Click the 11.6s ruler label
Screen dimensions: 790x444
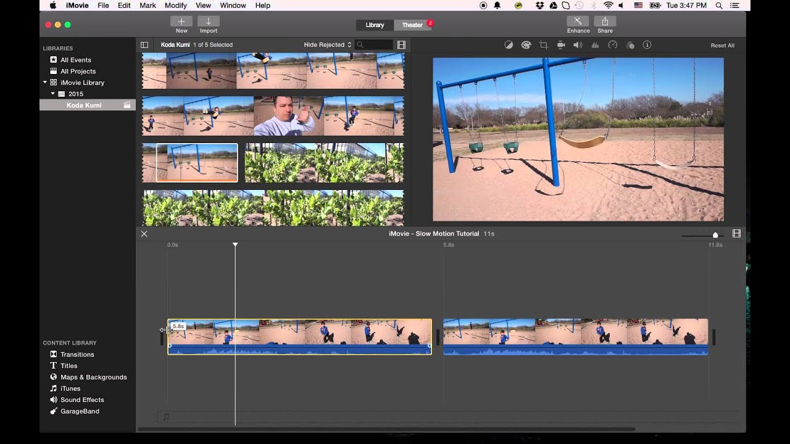pyautogui.click(x=715, y=245)
